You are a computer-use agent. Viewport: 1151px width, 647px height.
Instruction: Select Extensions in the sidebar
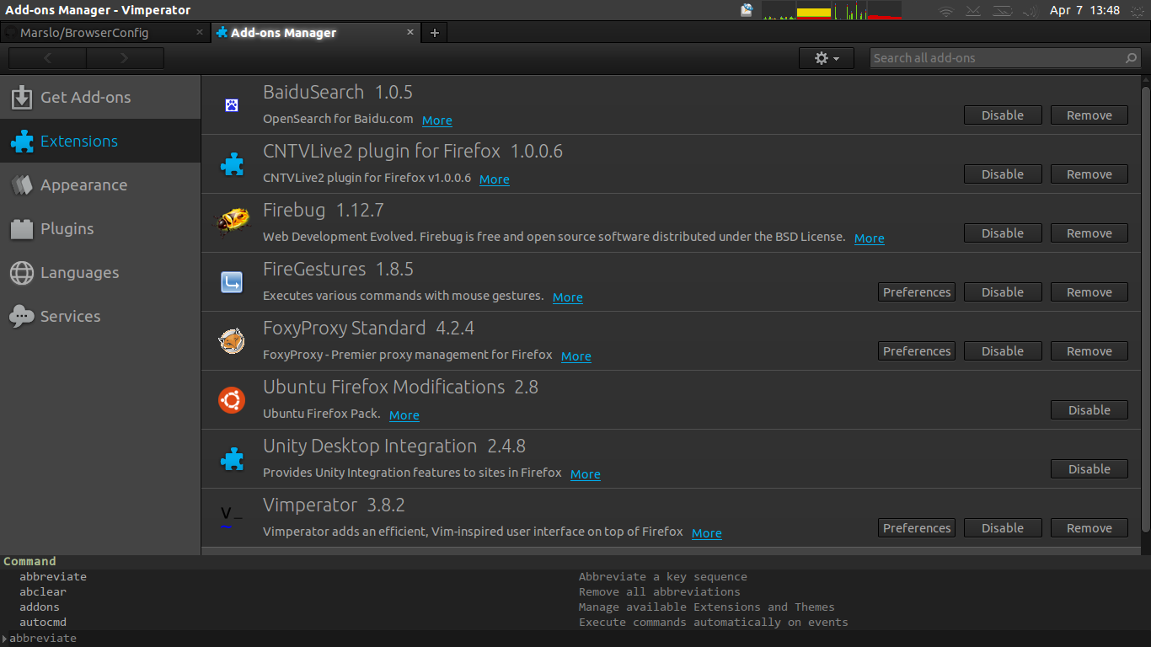[100, 141]
